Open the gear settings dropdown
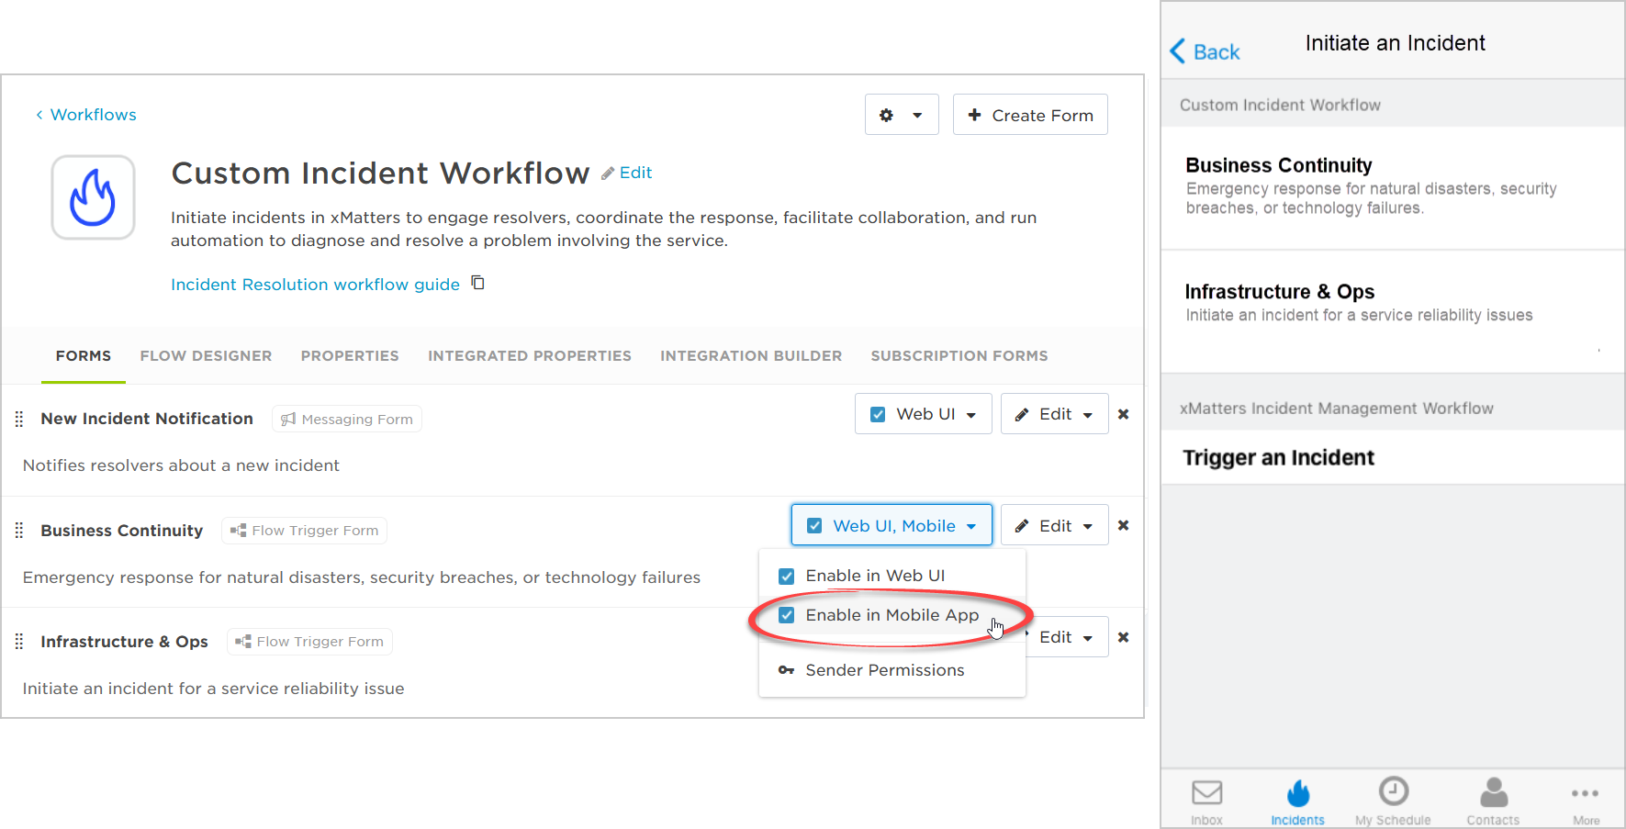The image size is (1626, 829). coord(901,115)
